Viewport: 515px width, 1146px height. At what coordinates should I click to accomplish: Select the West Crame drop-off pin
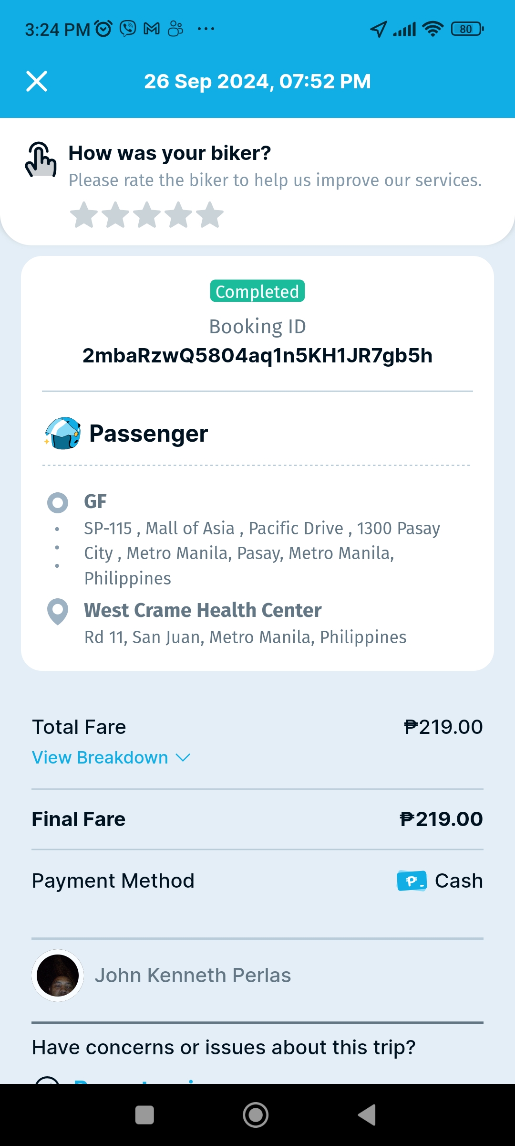pyautogui.click(x=58, y=611)
